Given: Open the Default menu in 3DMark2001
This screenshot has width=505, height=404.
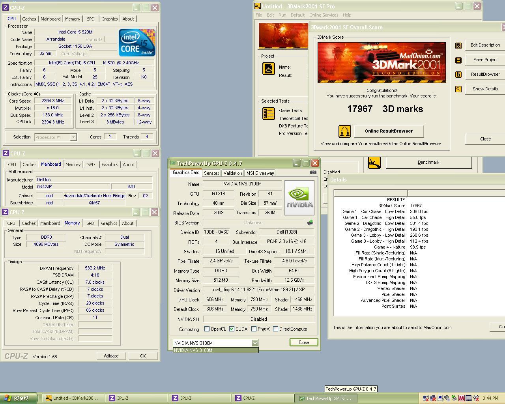Looking at the screenshot, I should [297, 15].
